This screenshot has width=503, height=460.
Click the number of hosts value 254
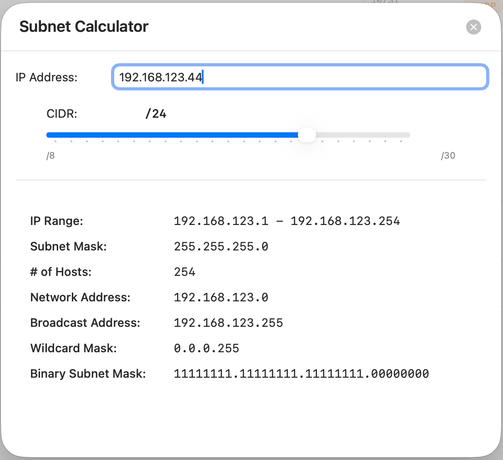[x=185, y=272]
